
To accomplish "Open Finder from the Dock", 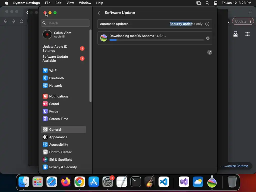I will 24,182.
